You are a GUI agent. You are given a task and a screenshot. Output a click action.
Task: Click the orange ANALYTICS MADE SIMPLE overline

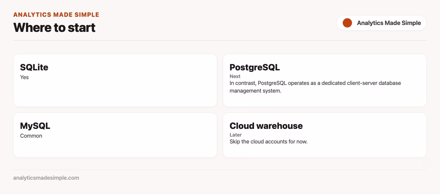coord(56,15)
